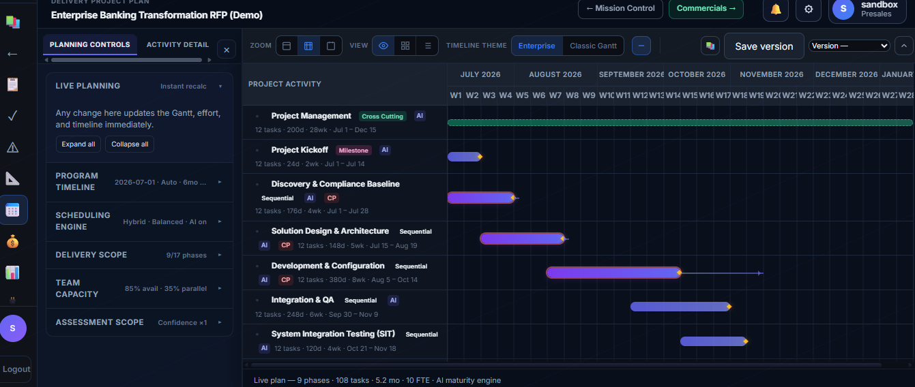Image resolution: width=915 pixels, height=387 pixels.
Task: Click the Integration & QA Gantt bar
Action: click(680, 307)
